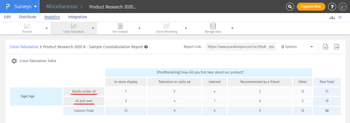The width and height of the screenshot is (350, 123).
Task: Click the info icon beside report title
Action: (x=146, y=47)
